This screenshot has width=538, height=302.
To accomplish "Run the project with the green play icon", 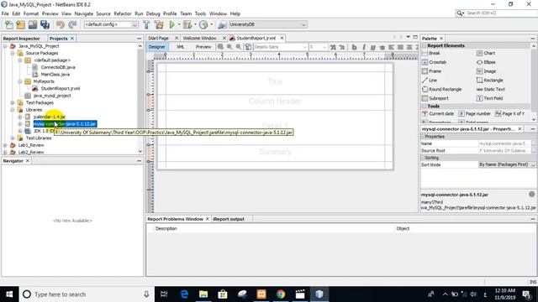I will point(171,24).
